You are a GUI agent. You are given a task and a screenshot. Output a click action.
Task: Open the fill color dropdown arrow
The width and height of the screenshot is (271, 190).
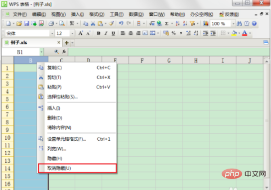[239, 33]
